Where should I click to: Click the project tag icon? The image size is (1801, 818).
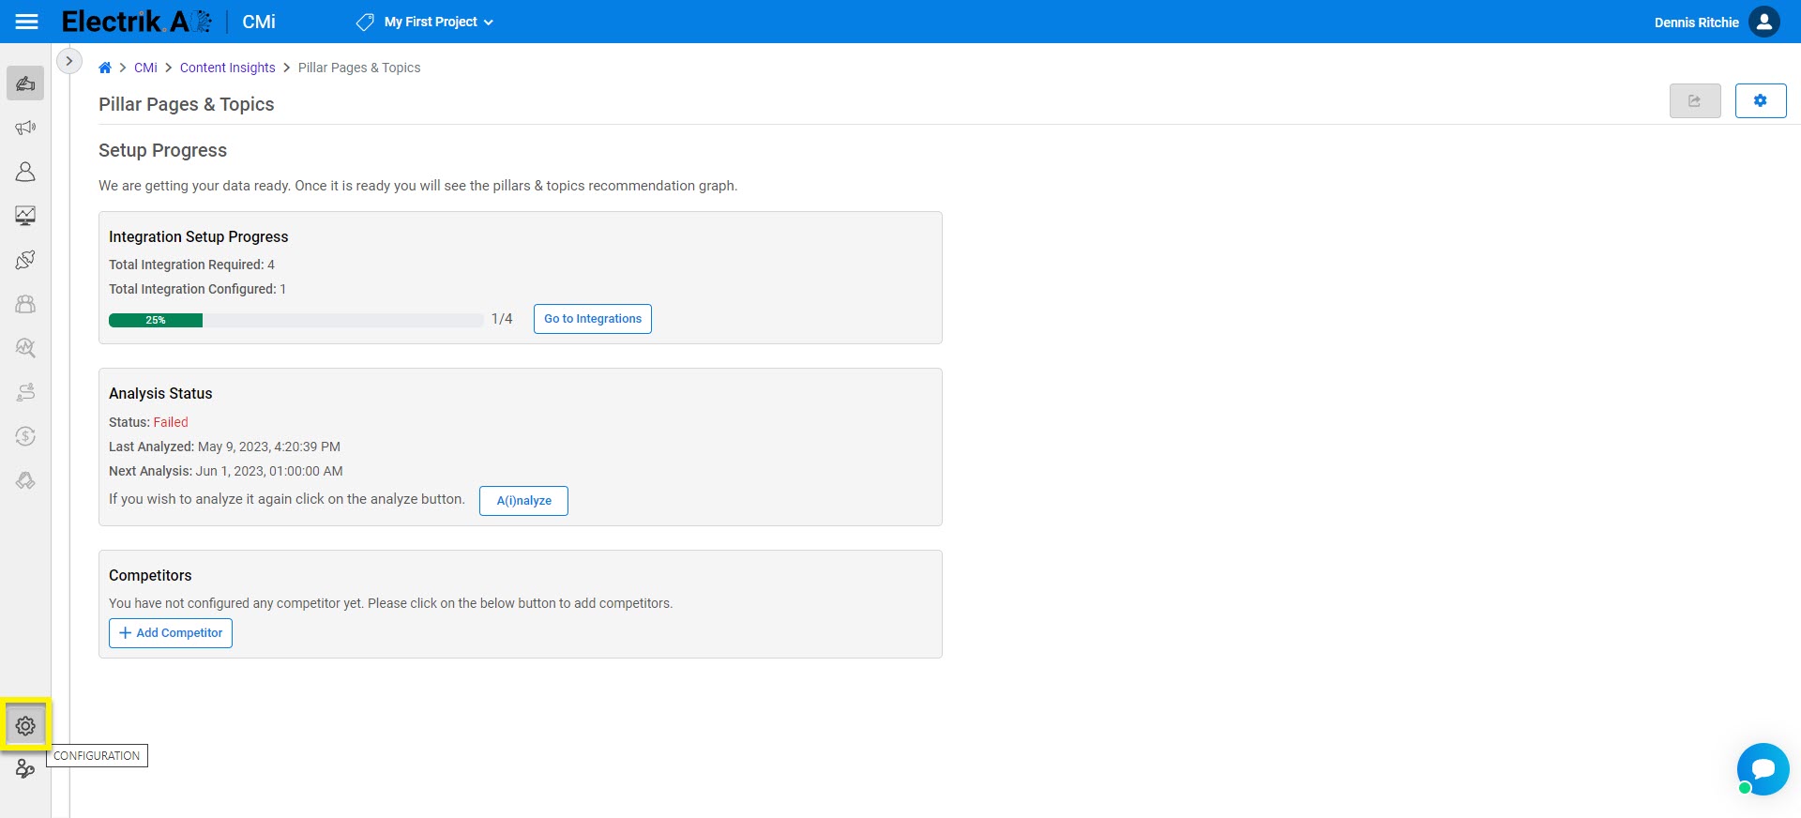click(365, 22)
